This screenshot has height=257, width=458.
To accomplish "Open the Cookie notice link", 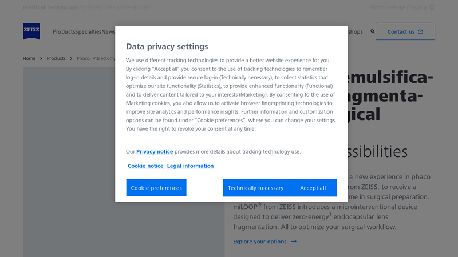I will (145, 166).
